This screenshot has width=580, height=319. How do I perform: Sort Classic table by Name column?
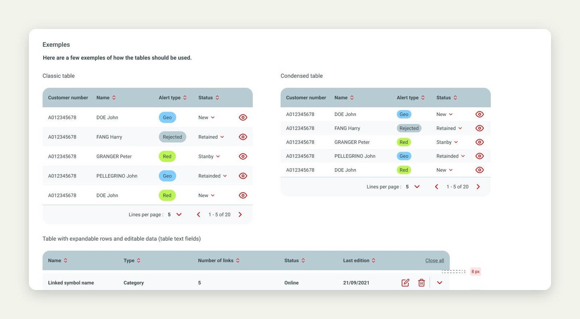[x=114, y=98]
